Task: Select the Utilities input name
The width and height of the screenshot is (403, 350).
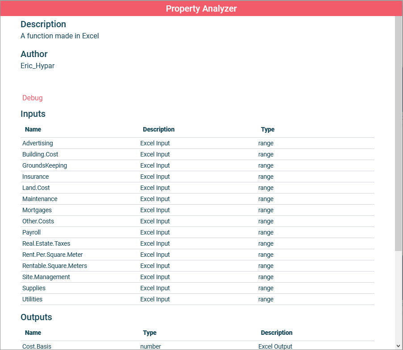Action: [x=33, y=299]
